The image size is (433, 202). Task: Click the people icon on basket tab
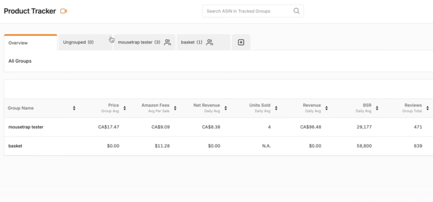(210, 42)
